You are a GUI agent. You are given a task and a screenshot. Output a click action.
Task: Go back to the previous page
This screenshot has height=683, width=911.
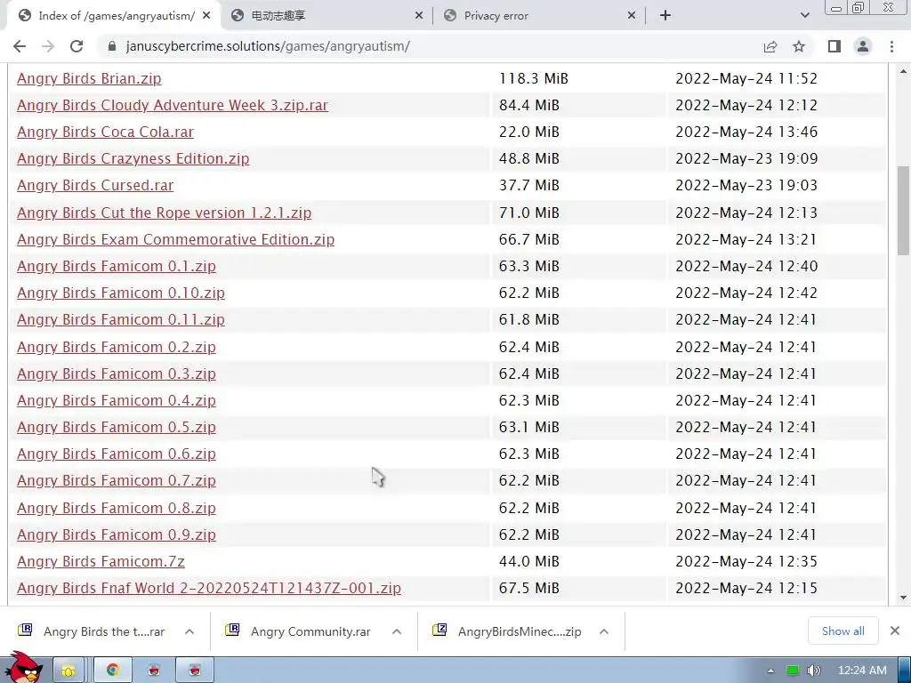(20, 46)
